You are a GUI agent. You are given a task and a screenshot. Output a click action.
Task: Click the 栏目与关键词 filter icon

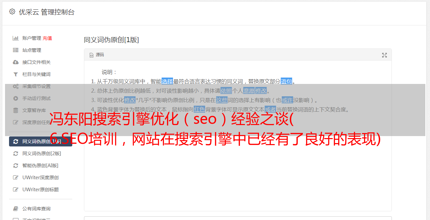15,74
